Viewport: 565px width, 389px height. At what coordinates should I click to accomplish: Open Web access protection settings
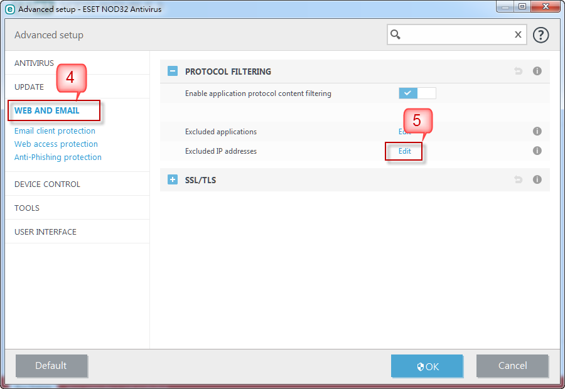pyautogui.click(x=56, y=144)
